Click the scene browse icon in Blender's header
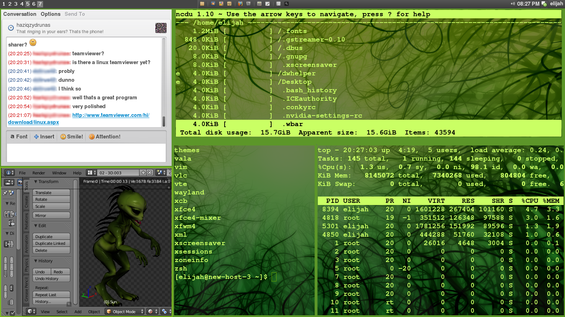 pos(161,173)
